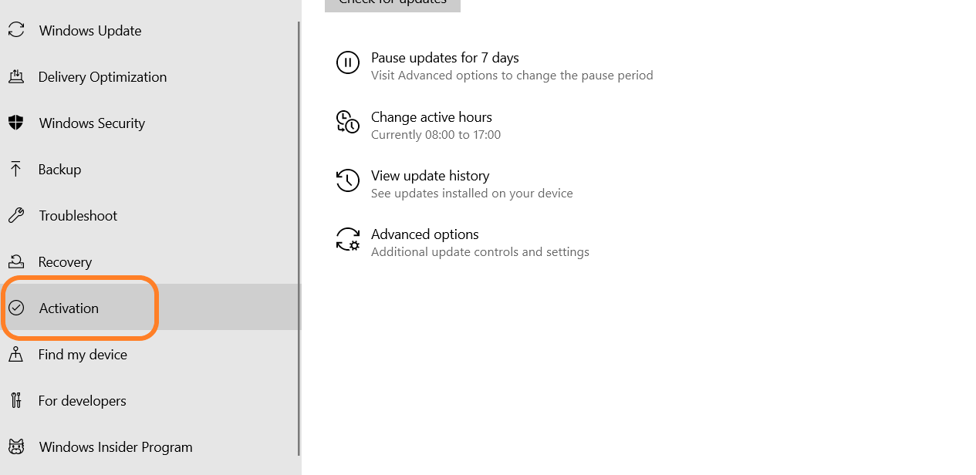Click the Recovery icon in sidebar
The image size is (976, 475).
click(x=15, y=262)
